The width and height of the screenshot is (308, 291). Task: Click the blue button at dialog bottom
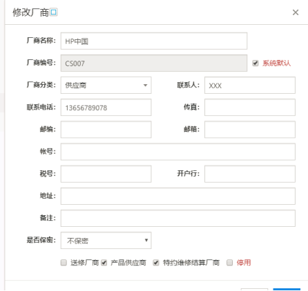[x=287, y=290]
